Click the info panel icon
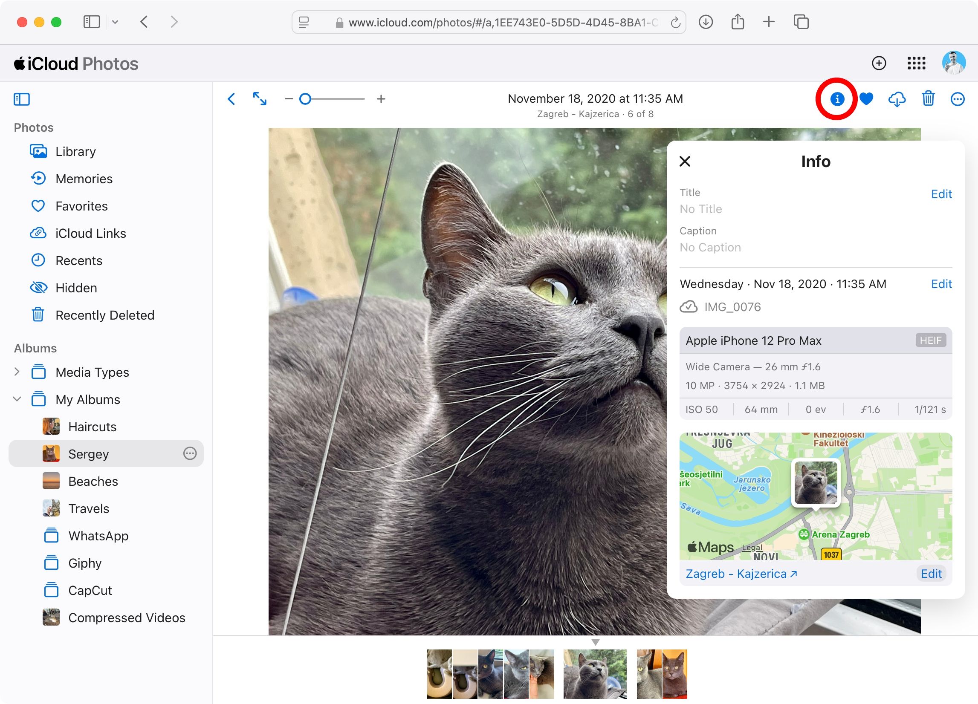 837,98
